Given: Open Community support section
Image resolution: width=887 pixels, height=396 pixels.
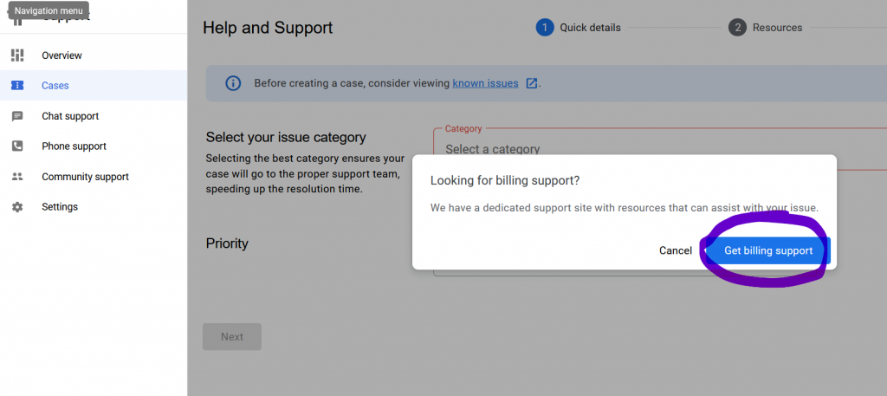Looking at the screenshot, I should pyautogui.click(x=85, y=177).
